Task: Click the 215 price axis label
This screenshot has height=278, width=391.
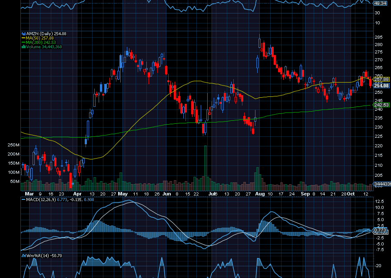Action: click(378, 156)
